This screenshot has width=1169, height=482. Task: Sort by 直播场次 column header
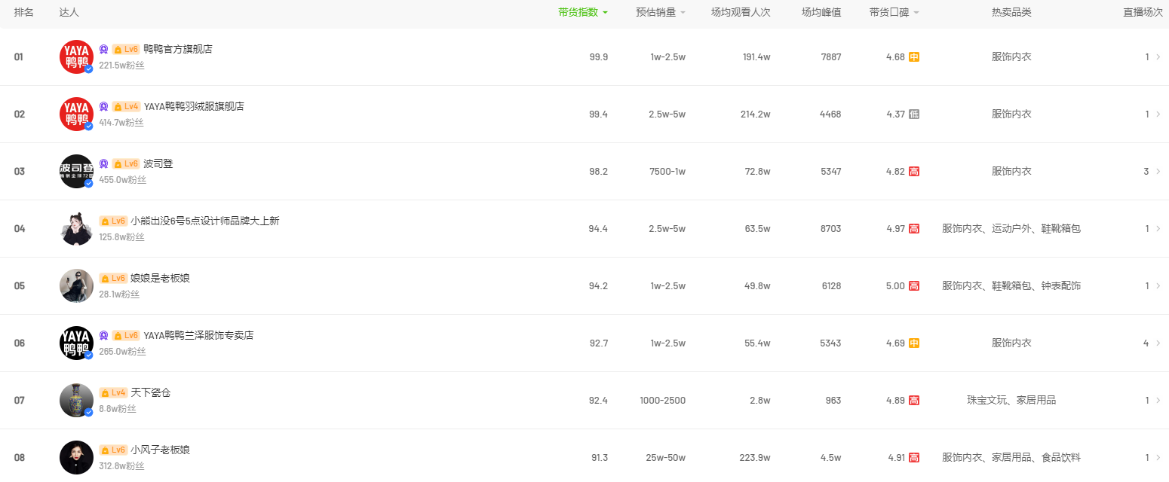click(1143, 12)
